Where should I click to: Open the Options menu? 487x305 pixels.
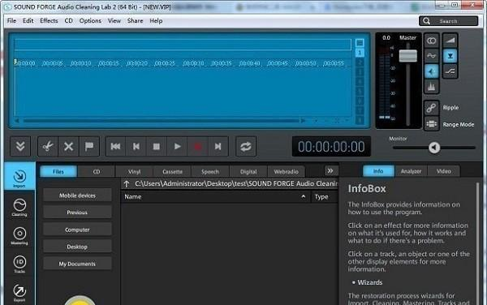pyautogui.click(x=90, y=21)
